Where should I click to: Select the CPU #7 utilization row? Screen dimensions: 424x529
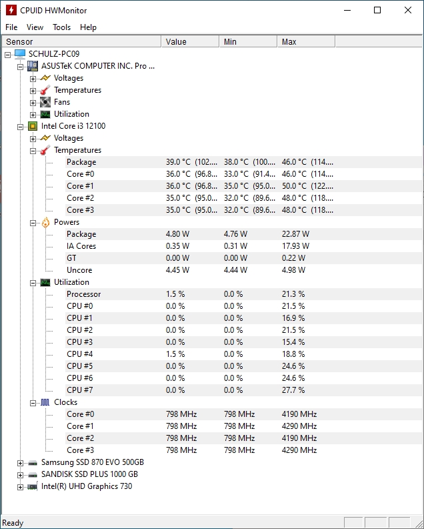tap(244, 390)
